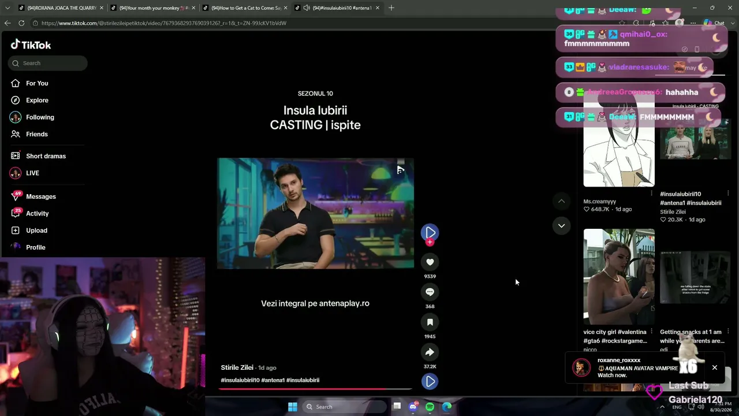Click the TikTok search field
739x416 pixels.
coord(48,63)
